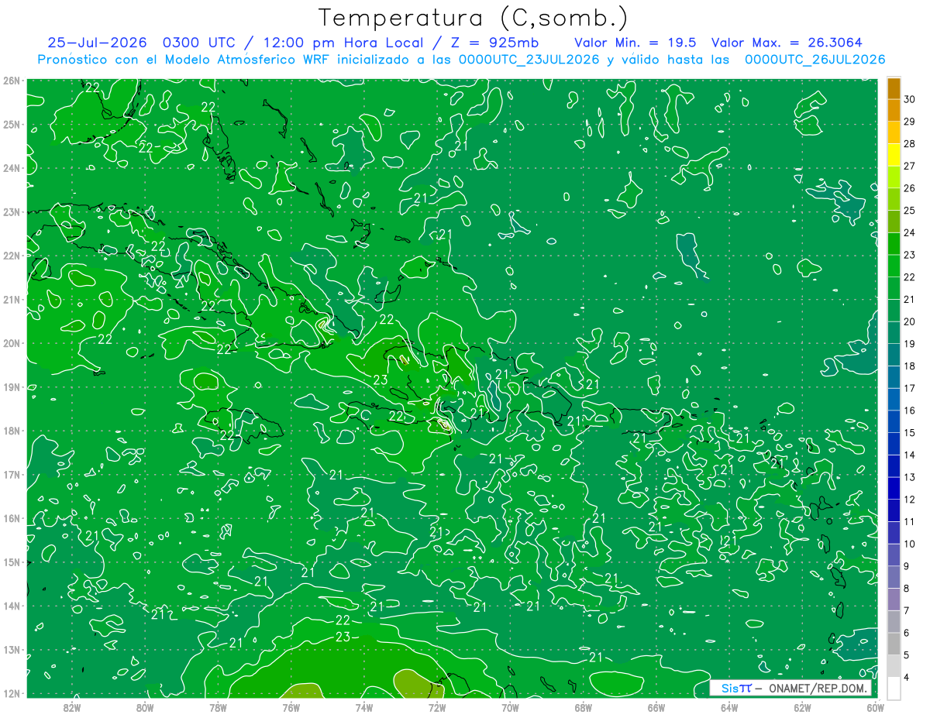Select color scale label '9'

[x=907, y=565]
